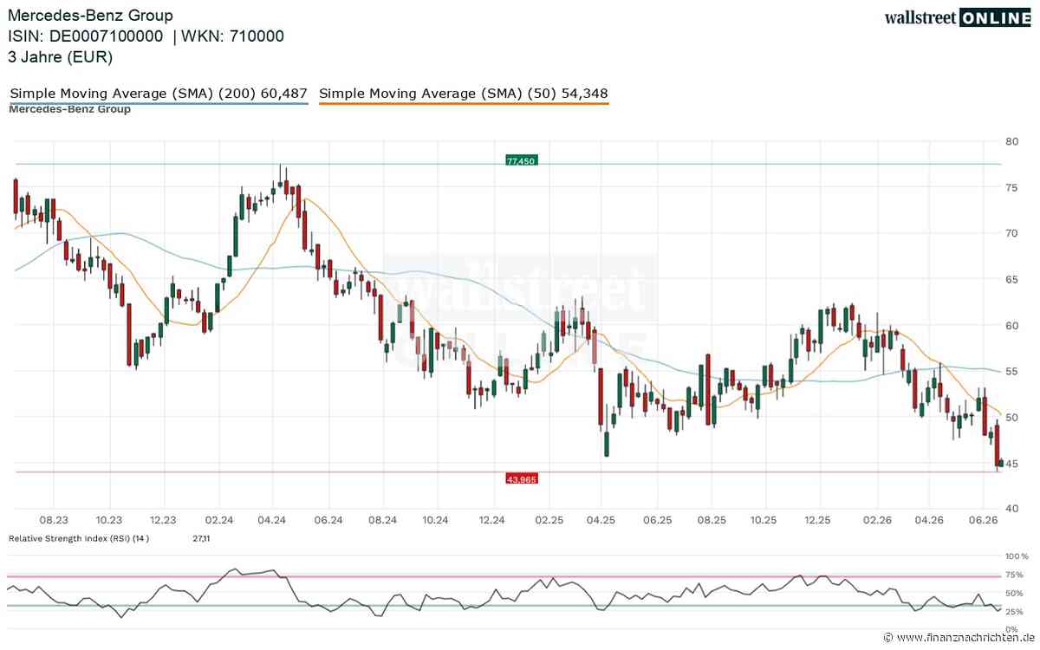This screenshot has height=650, width=1040.
Task: Click the small Mercedes-Benz Group series label
Action: pyautogui.click(x=70, y=109)
